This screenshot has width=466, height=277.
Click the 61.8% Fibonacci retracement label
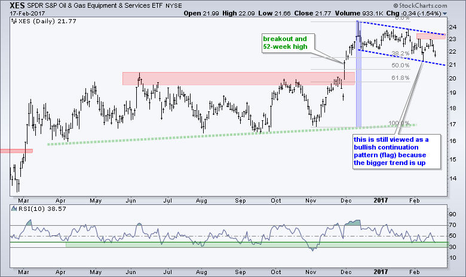pyautogui.click(x=400, y=77)
